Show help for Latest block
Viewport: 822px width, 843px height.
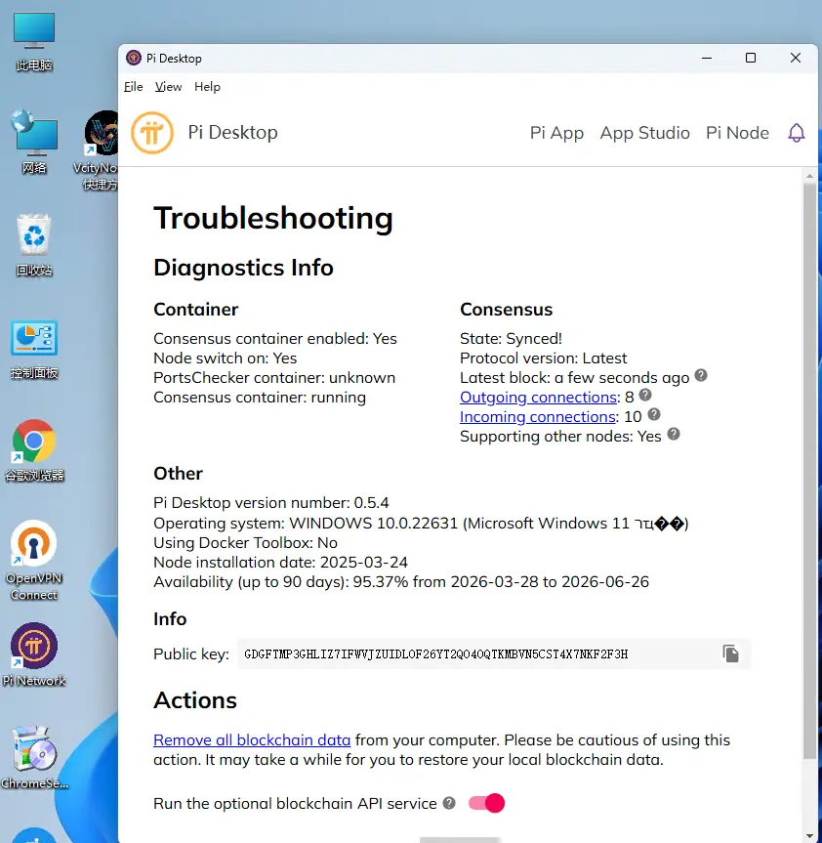coord(701,375)
